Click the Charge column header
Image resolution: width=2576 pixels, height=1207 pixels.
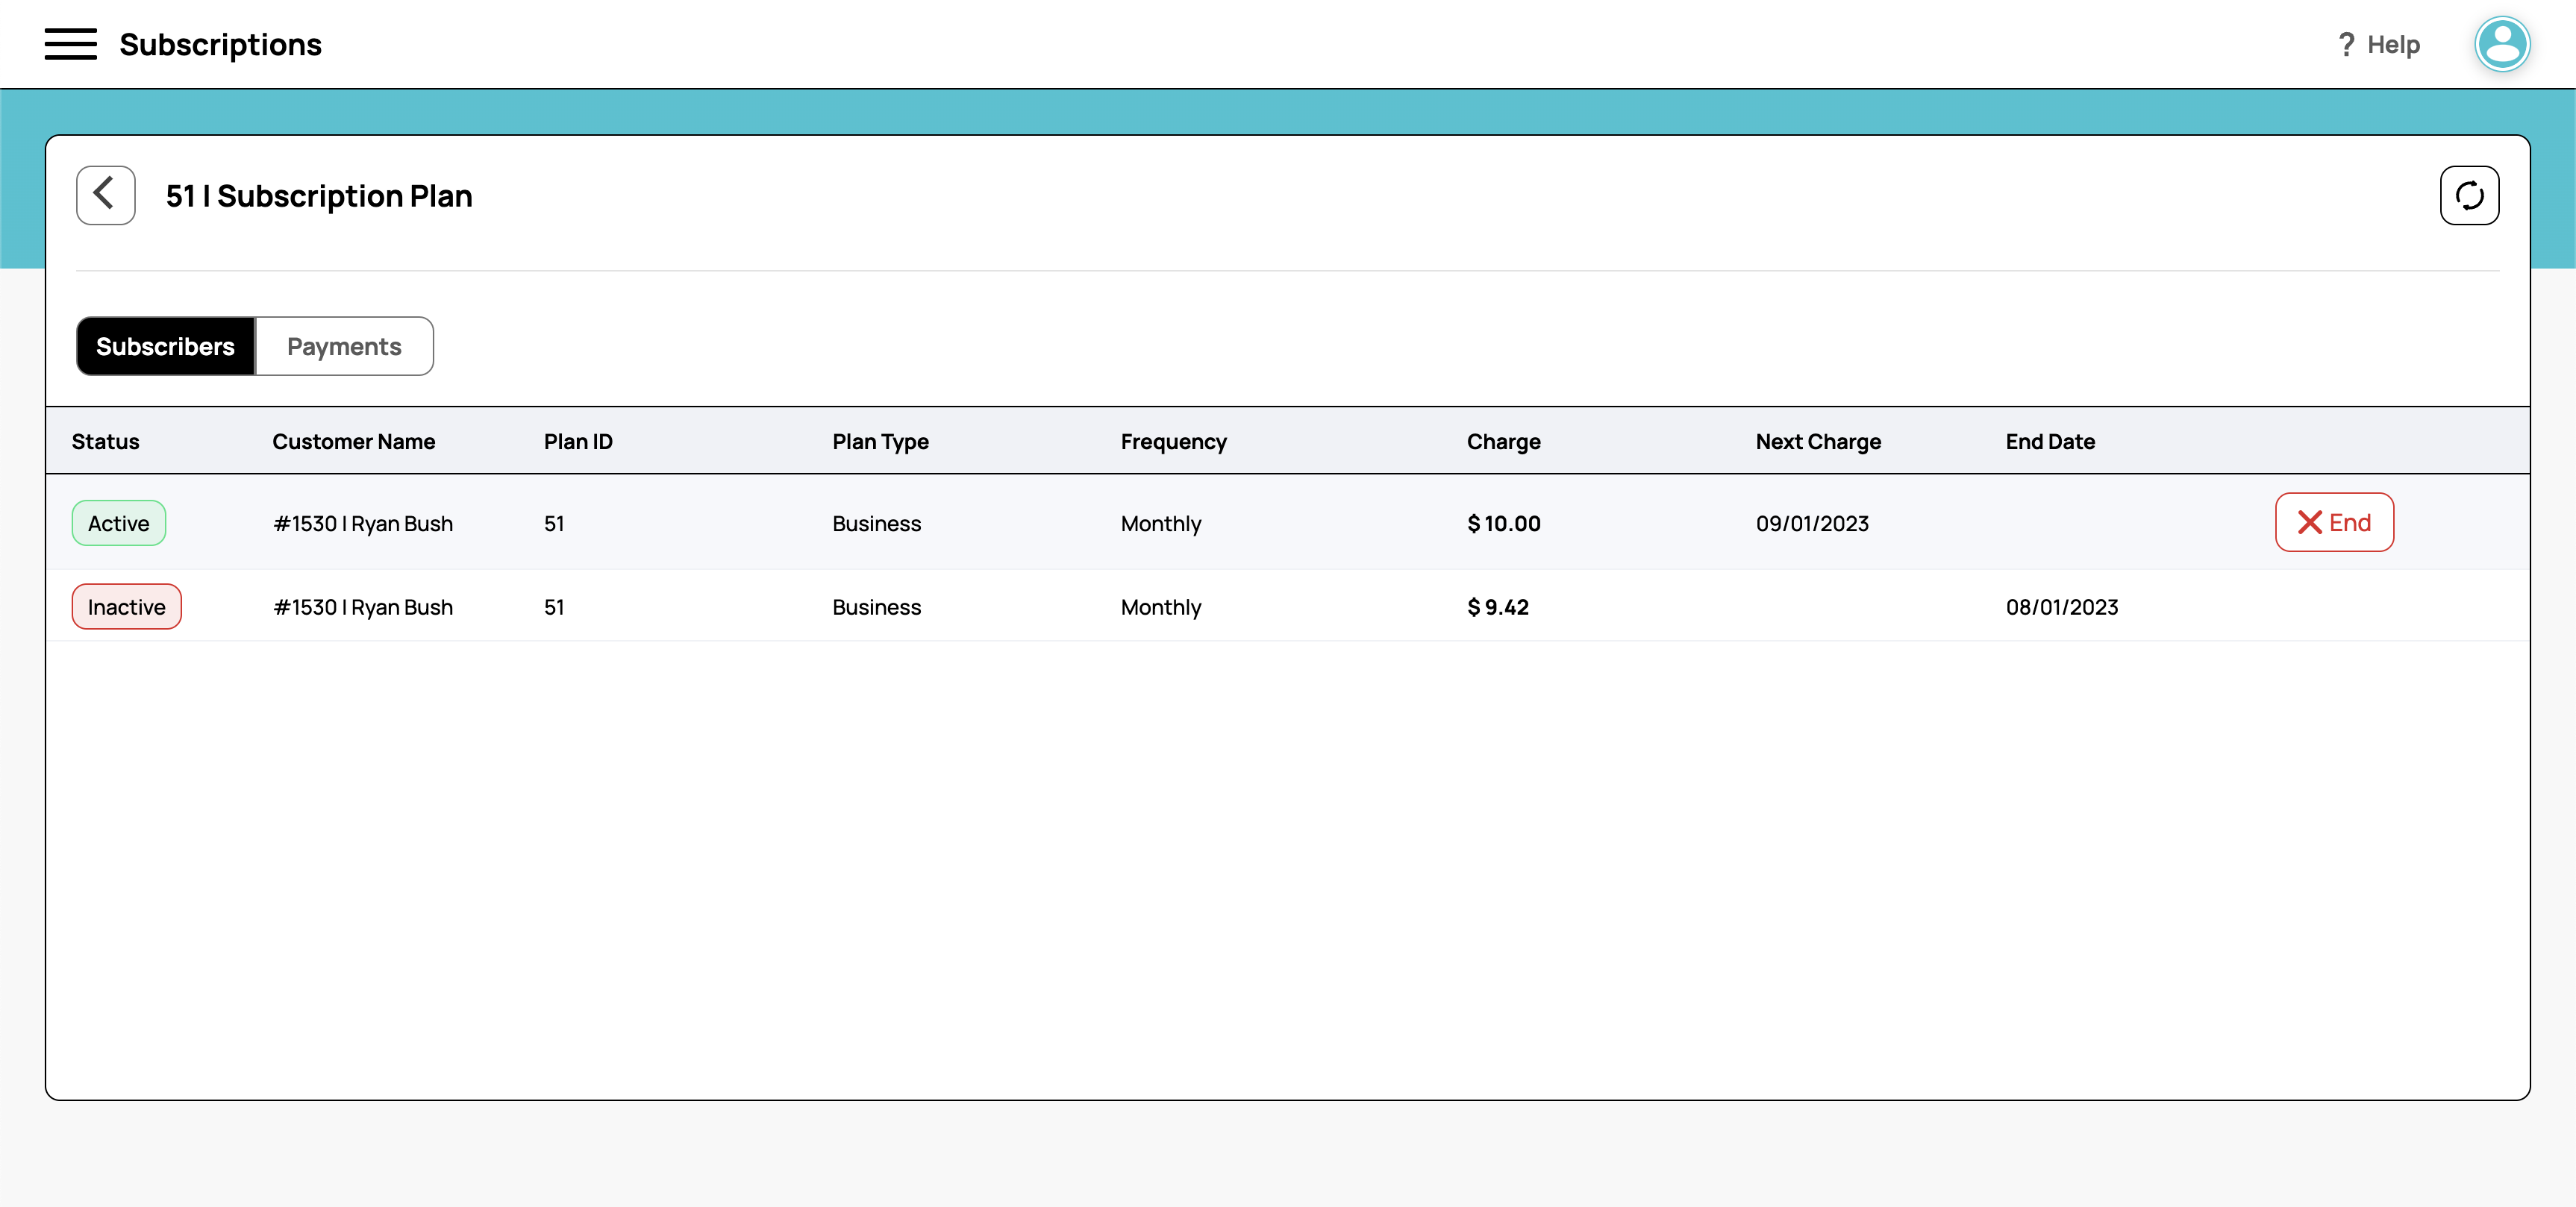pos(1503,441)
